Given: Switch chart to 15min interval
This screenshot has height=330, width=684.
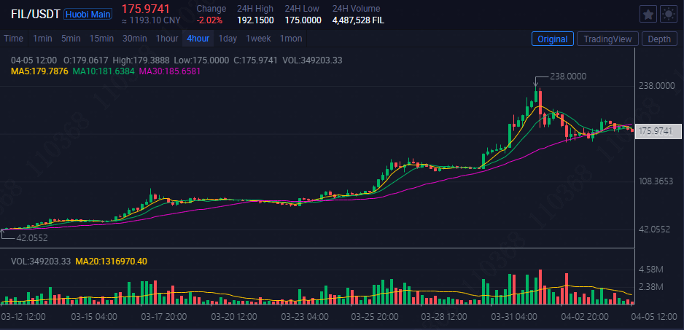Looking at the screenshot, I should click(101, 39).
